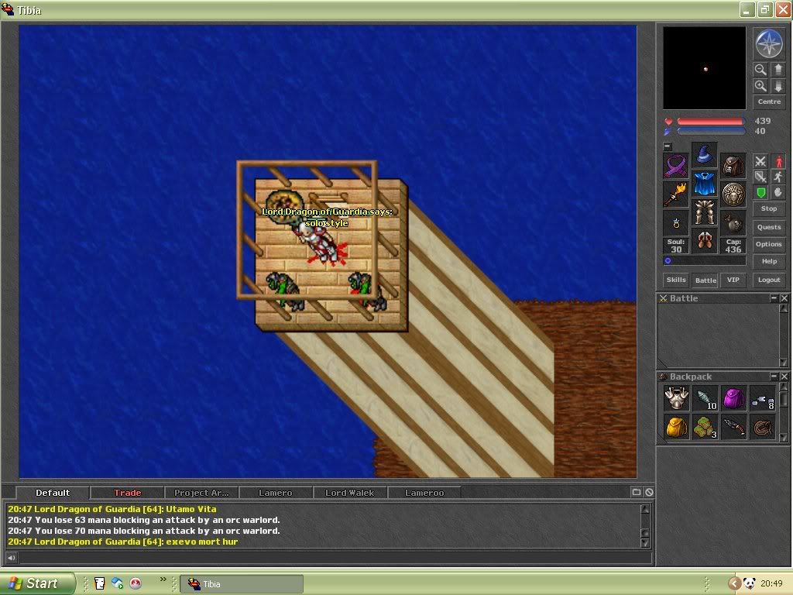Click the open new channel icon

pos(637,492)
